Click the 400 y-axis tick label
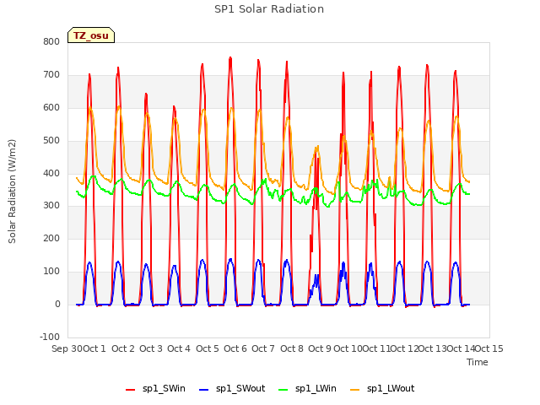540x405 pixels. tap(51, 173)
